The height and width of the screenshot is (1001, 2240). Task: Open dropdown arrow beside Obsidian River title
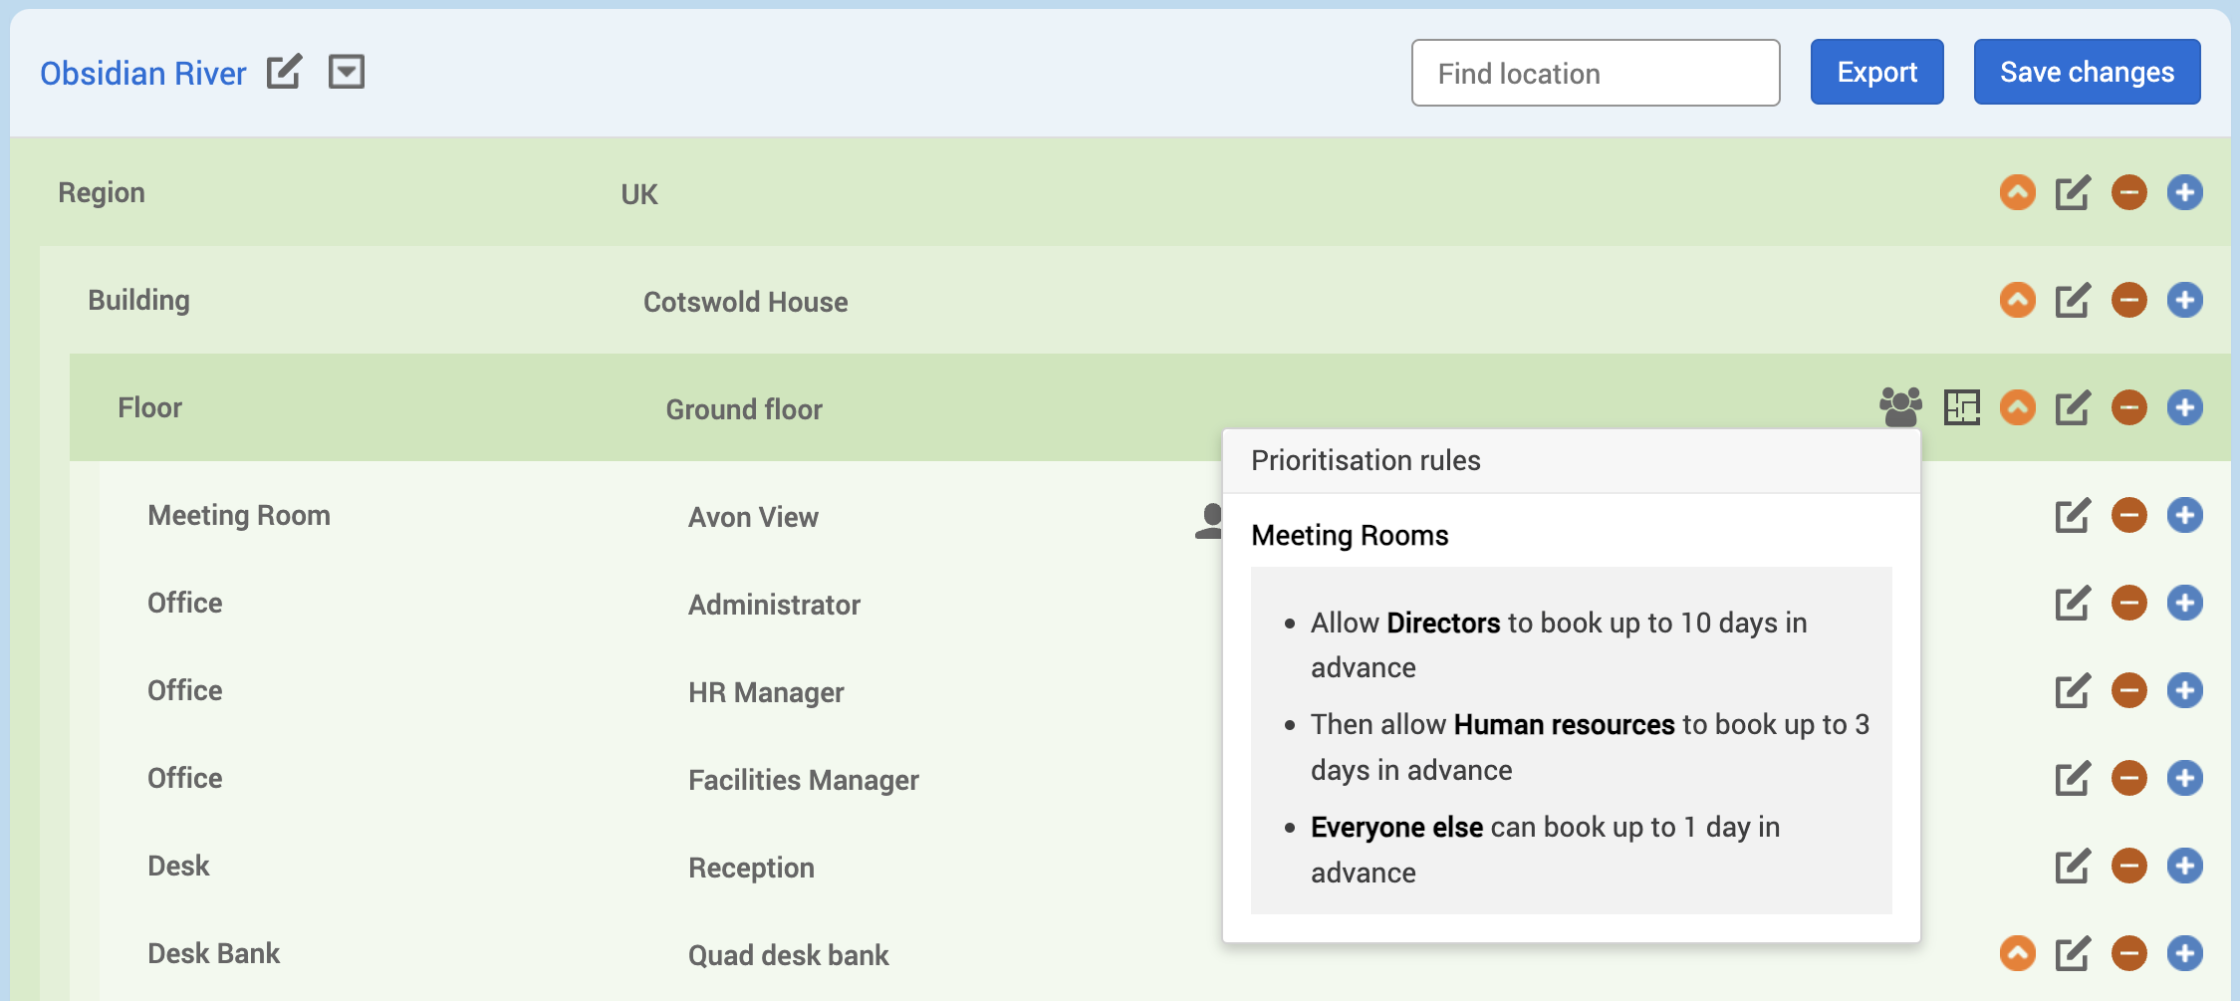346,72
